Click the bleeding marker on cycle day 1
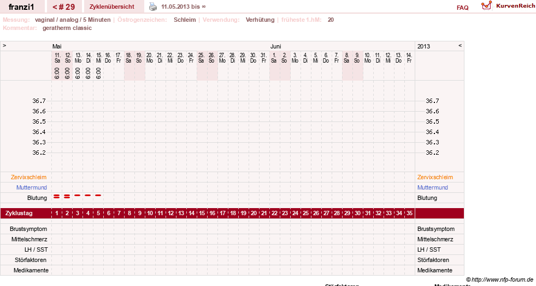This screenshot has height=286, width=536. [x=57, y=196]
